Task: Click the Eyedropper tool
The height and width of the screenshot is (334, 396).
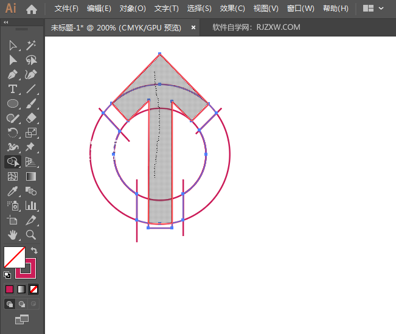Action: tap(12, 191)
